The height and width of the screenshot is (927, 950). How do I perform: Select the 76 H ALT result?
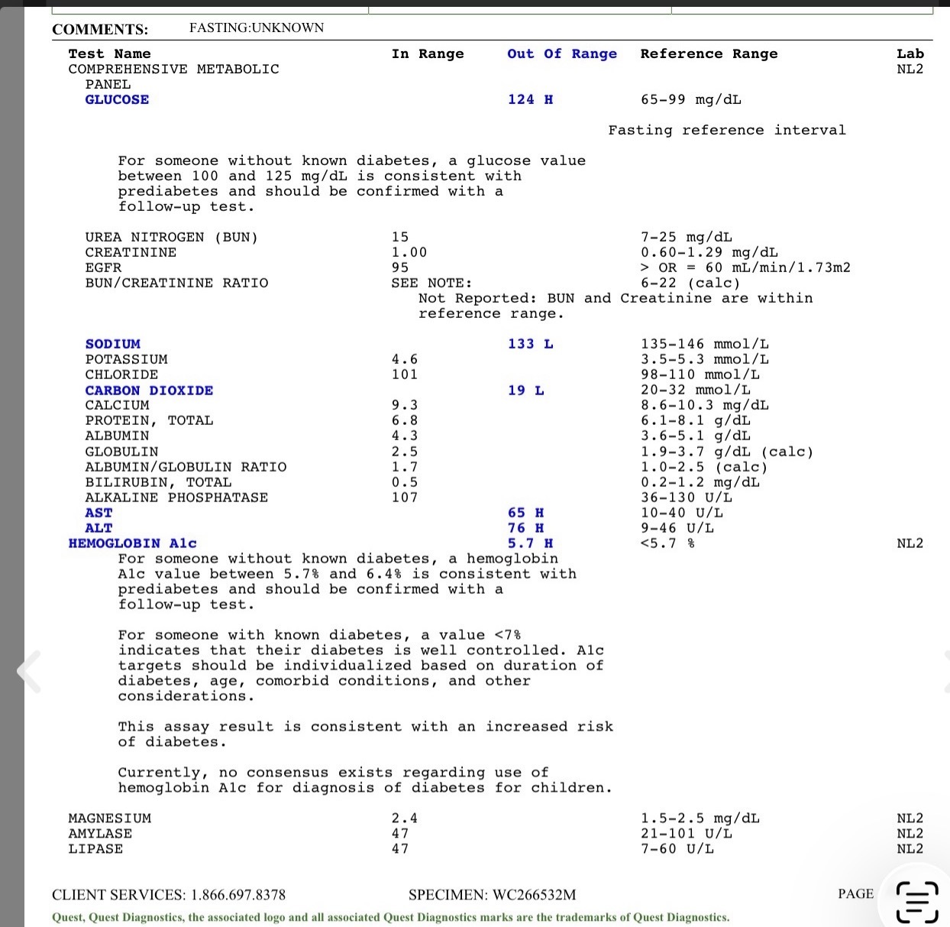coord(525,528)
